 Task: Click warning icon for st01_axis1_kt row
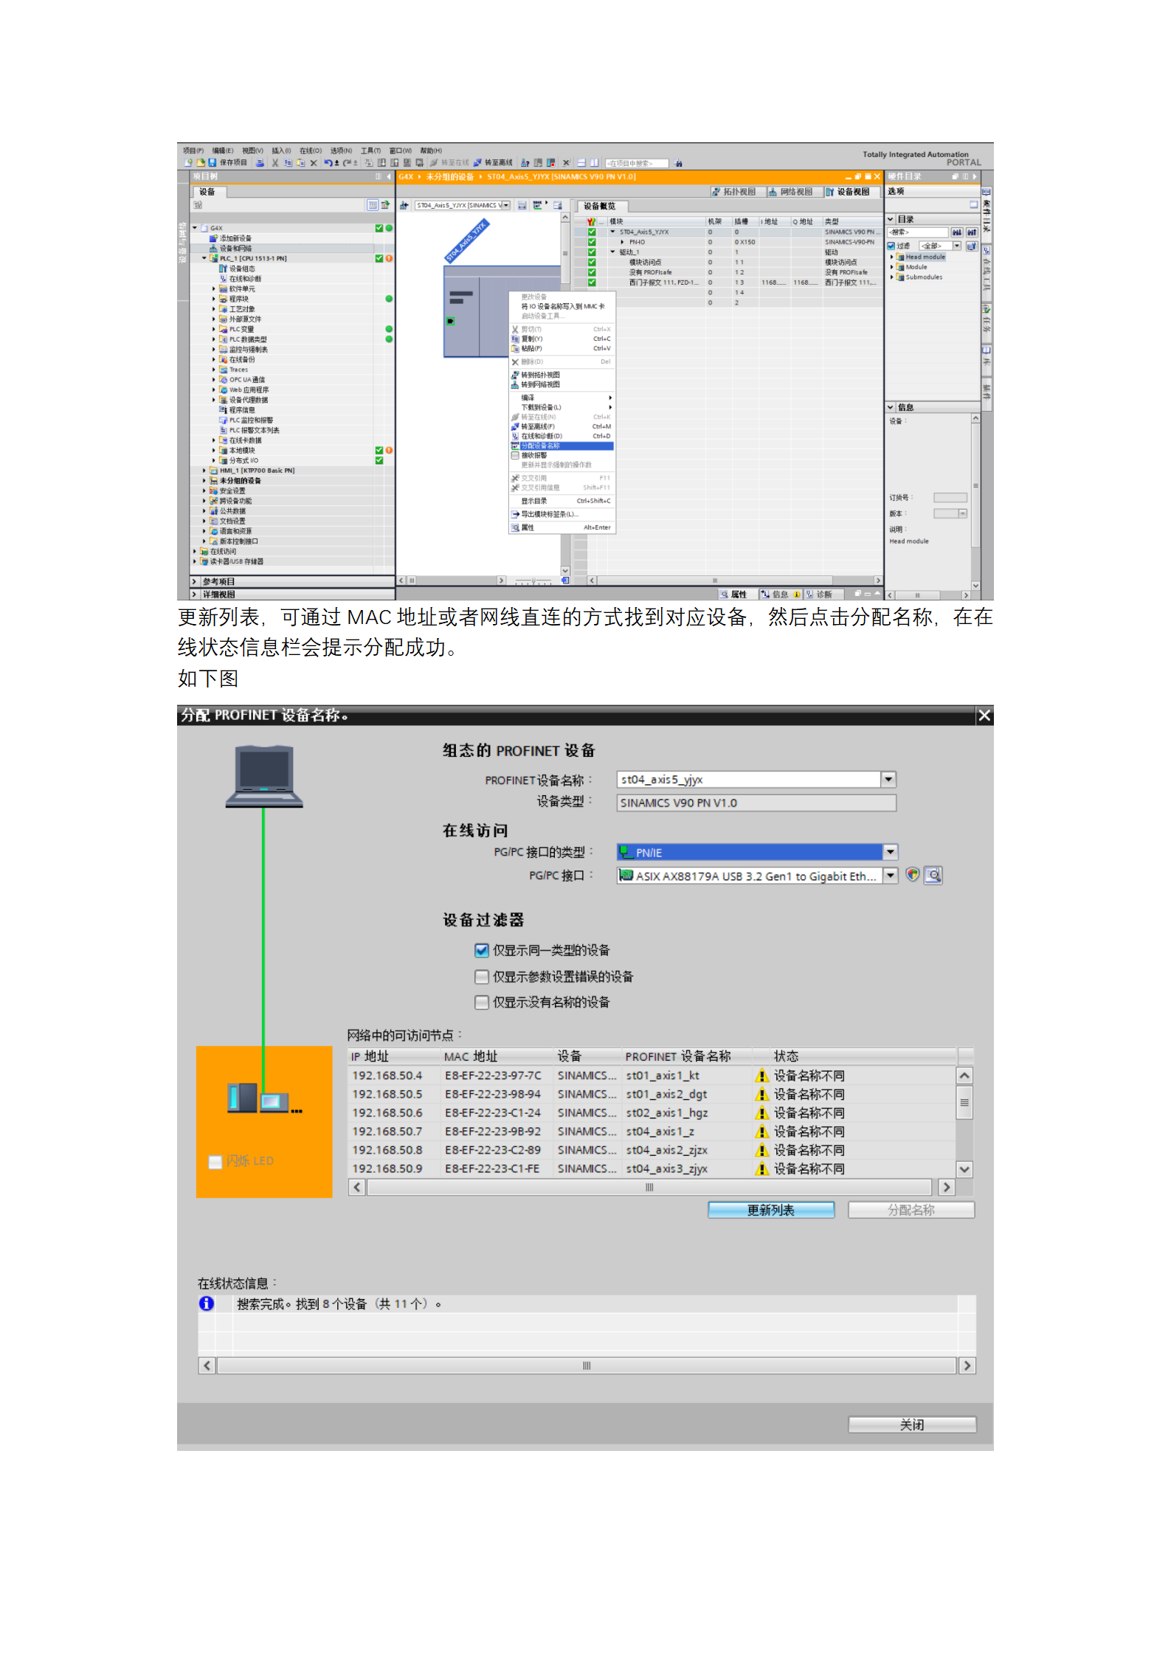[x=762, y=1075]
